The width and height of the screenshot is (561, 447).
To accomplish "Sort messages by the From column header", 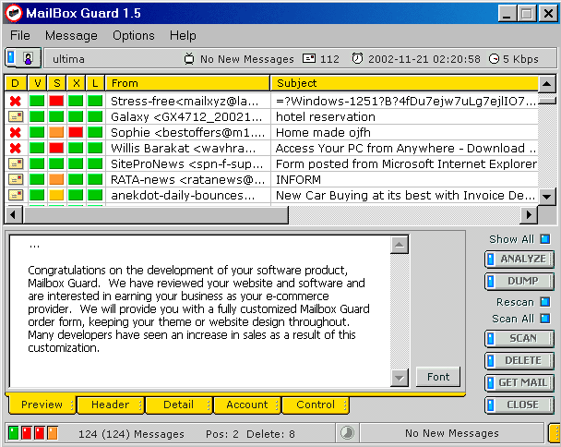I will (187, 83).
